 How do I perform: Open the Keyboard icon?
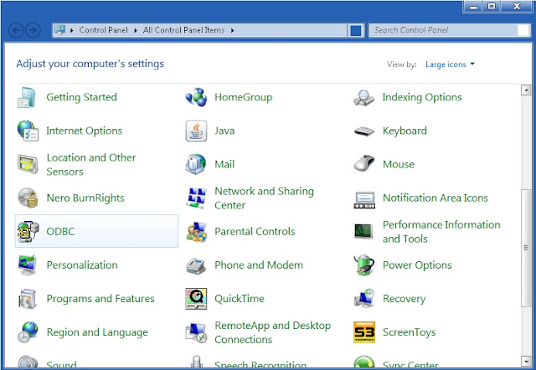tap(364, 131)
